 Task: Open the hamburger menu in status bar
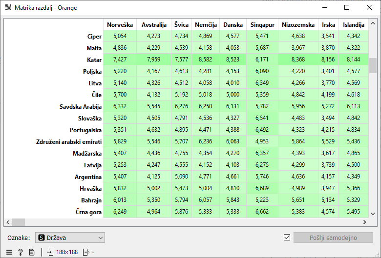[10, 252]
